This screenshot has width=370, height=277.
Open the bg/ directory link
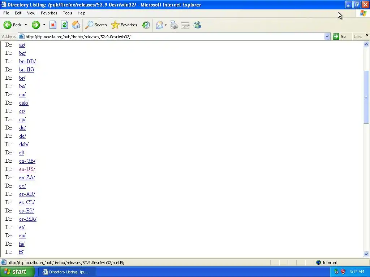click(x=23, y=53)
